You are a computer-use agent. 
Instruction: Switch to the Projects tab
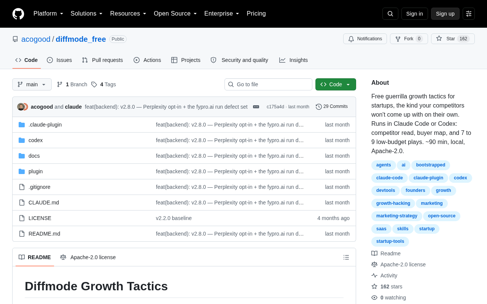pos(186,60)
